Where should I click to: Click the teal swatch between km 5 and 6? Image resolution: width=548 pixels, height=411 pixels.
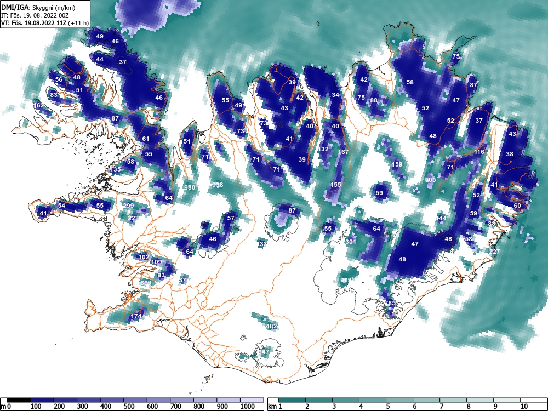coord(399,400)
